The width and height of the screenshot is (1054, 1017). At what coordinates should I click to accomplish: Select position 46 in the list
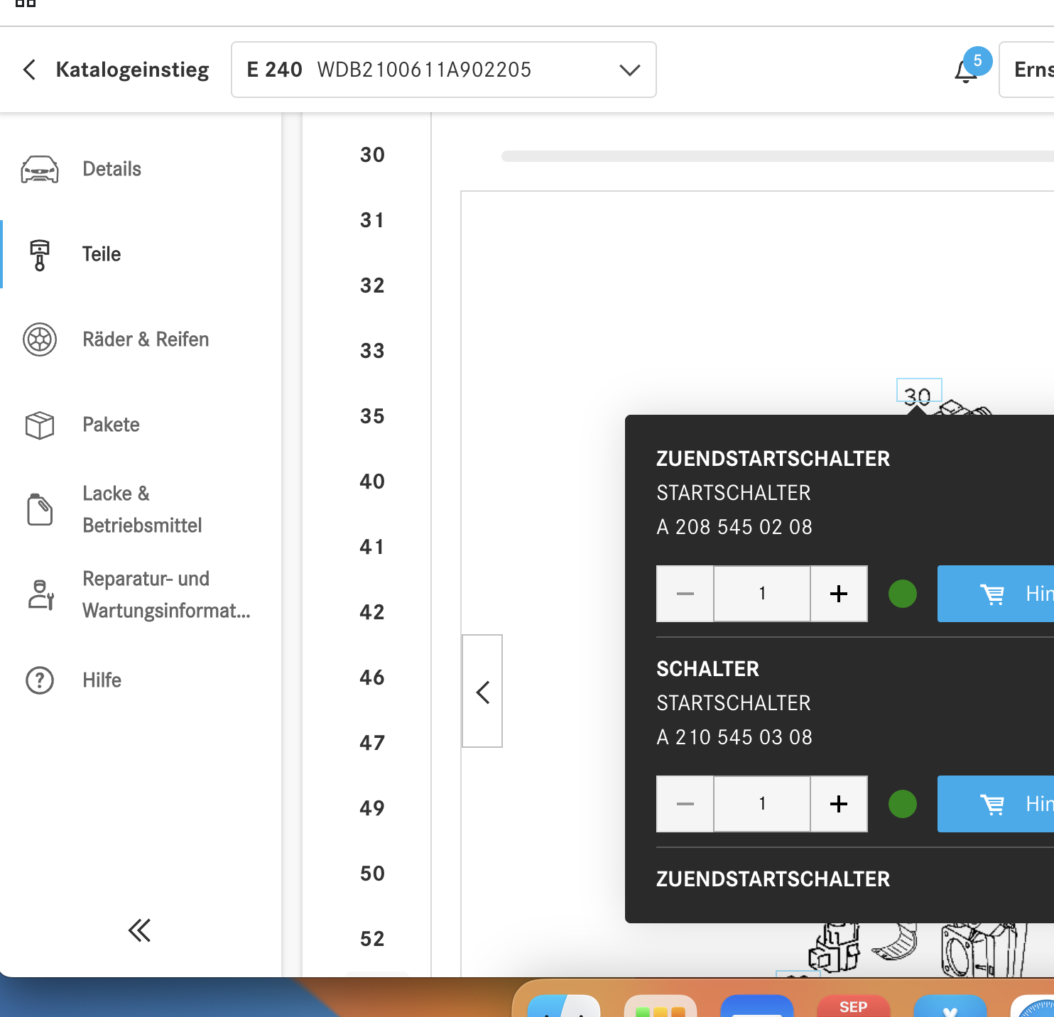[x=372, y=678]
